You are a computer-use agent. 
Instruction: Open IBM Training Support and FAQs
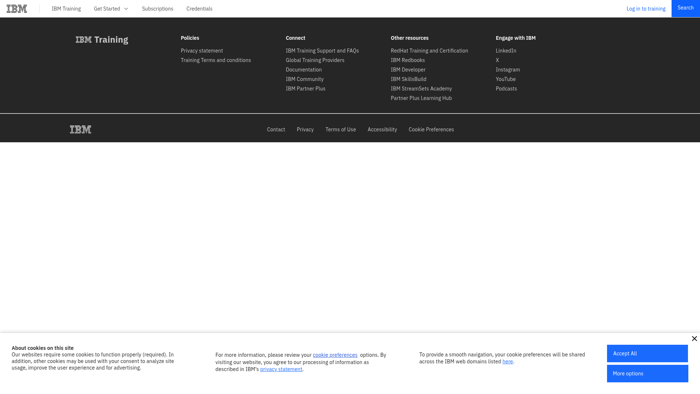tap(322, 51)
